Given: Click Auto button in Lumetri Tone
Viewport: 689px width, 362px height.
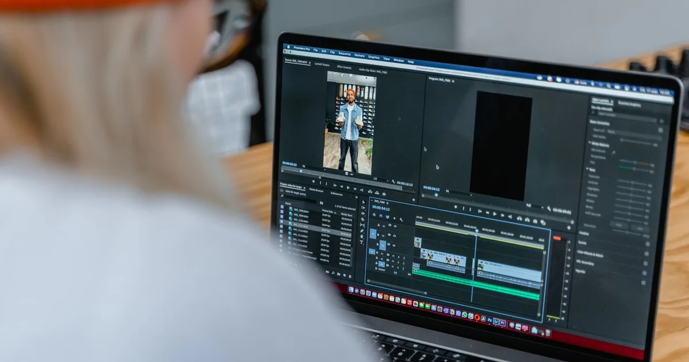Looking at the screenshot, I should point(640,229).
